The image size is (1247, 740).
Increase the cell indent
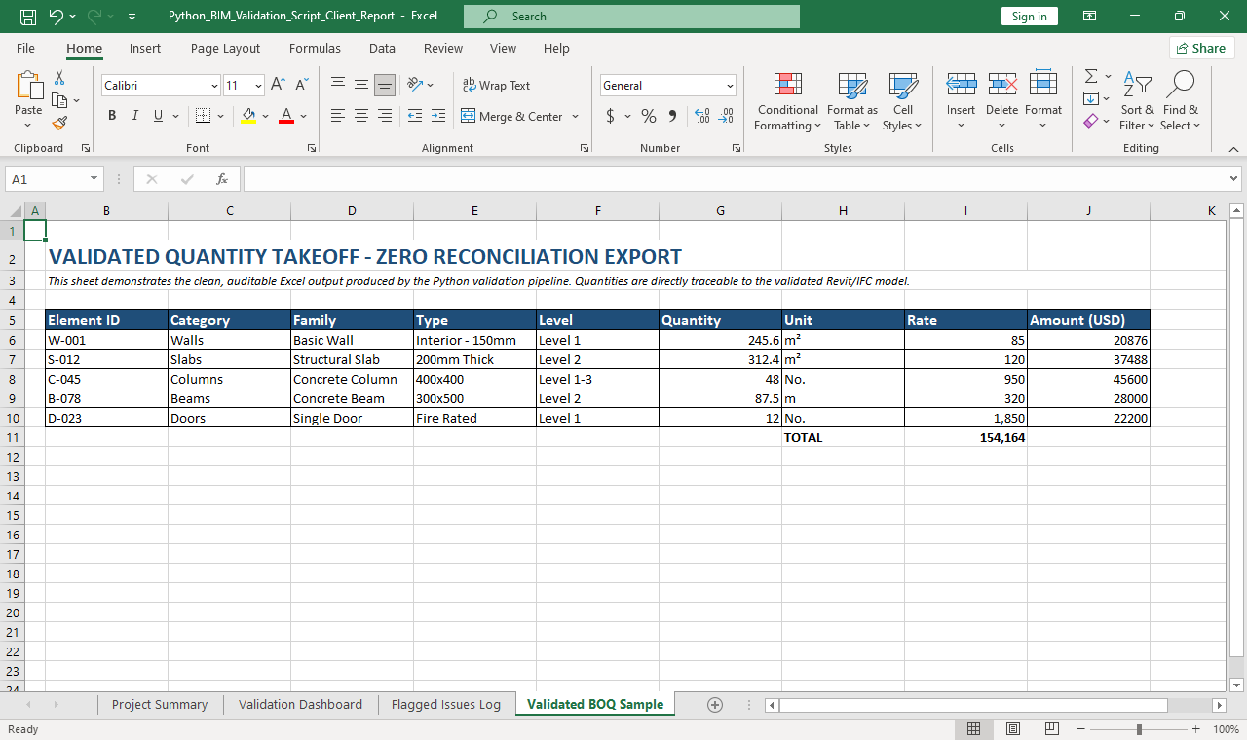pos(438,116)
